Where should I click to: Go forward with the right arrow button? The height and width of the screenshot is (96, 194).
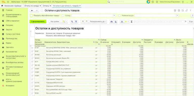tap(36, 11)
